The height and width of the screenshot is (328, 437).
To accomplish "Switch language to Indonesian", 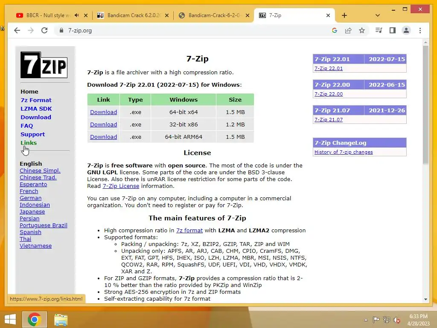I will pyautogui.click(x=35, y=205).
